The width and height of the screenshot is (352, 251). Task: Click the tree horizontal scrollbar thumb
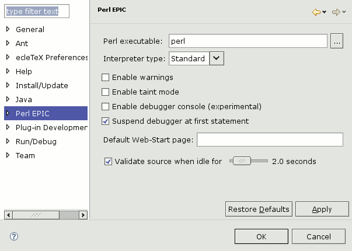coord(36,215)
